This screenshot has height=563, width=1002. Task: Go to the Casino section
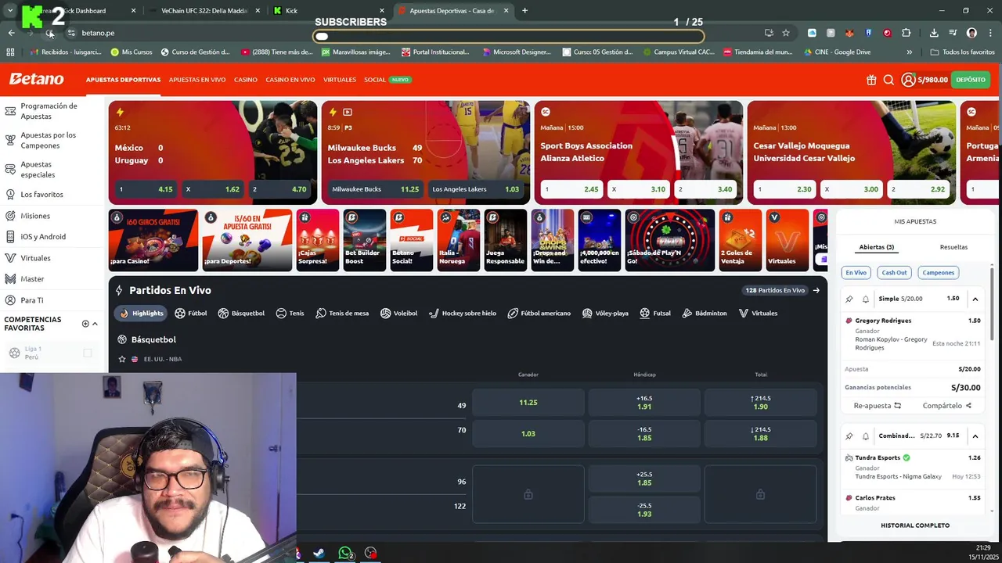(x=245, y=80)
